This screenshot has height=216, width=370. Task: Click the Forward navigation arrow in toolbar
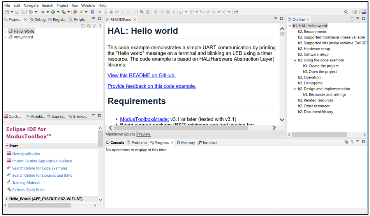coord(224,12)
